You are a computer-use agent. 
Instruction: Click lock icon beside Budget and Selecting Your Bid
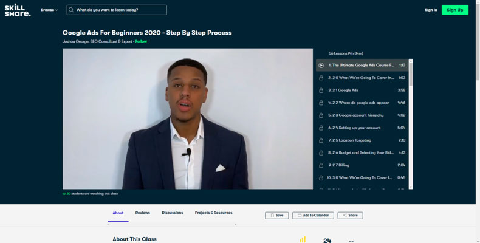(x=321, y=152)
